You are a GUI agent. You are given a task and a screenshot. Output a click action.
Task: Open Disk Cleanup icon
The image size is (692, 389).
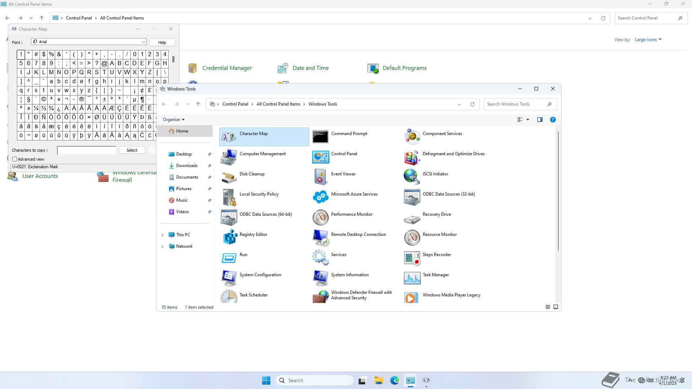229,177
